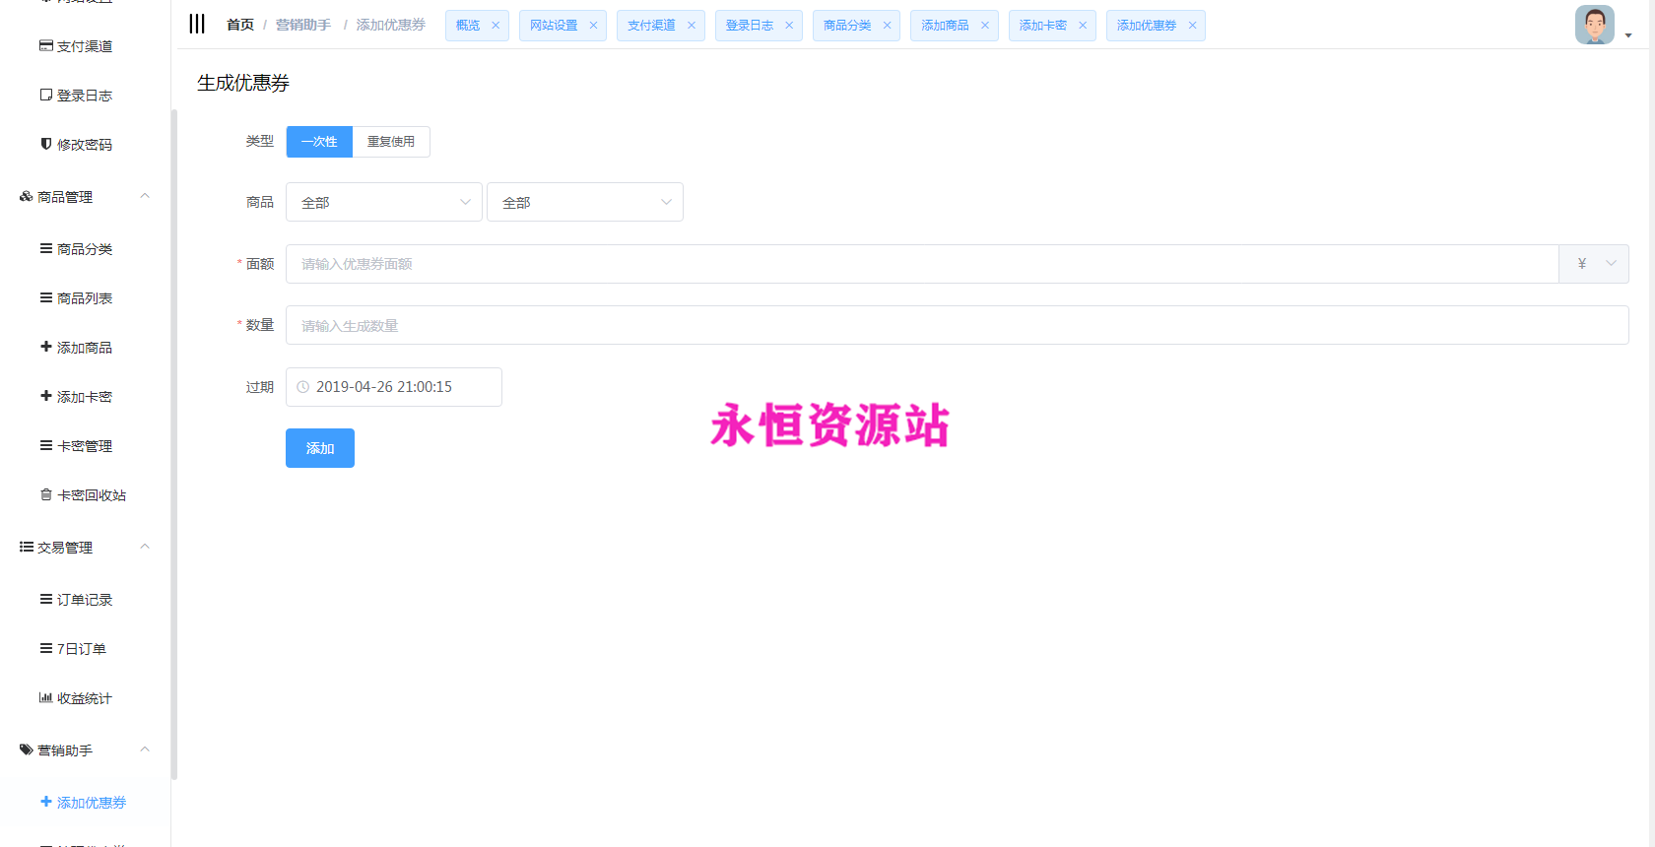Go to 首页 breadcrumb link
The height and width of the screenshot is (847, 1655).
click(x=240, y=25)
